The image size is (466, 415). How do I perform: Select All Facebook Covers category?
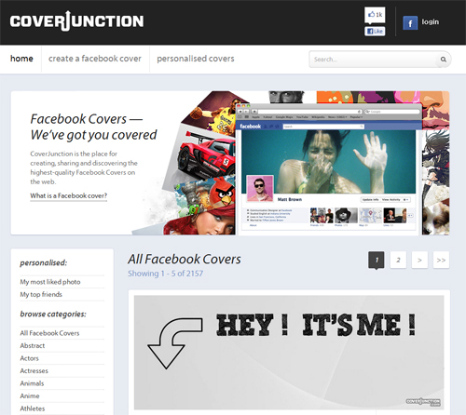tap(49, 333)
